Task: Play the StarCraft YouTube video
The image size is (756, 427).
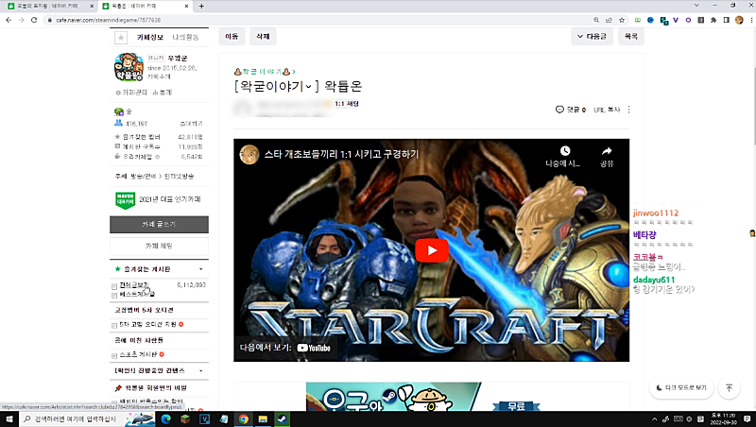Action: pyautogui.click(x=432, y=250)
